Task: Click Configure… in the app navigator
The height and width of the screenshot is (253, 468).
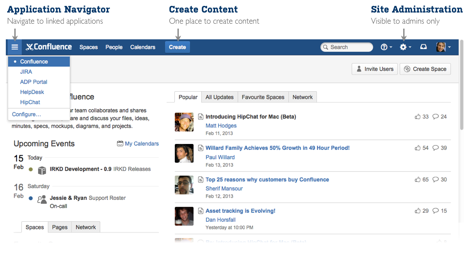Action: [26, 114]
